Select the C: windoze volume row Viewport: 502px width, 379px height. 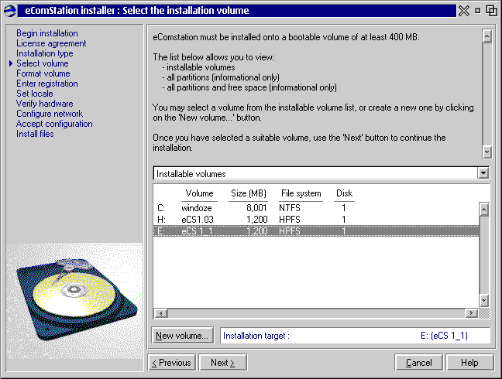316,208
